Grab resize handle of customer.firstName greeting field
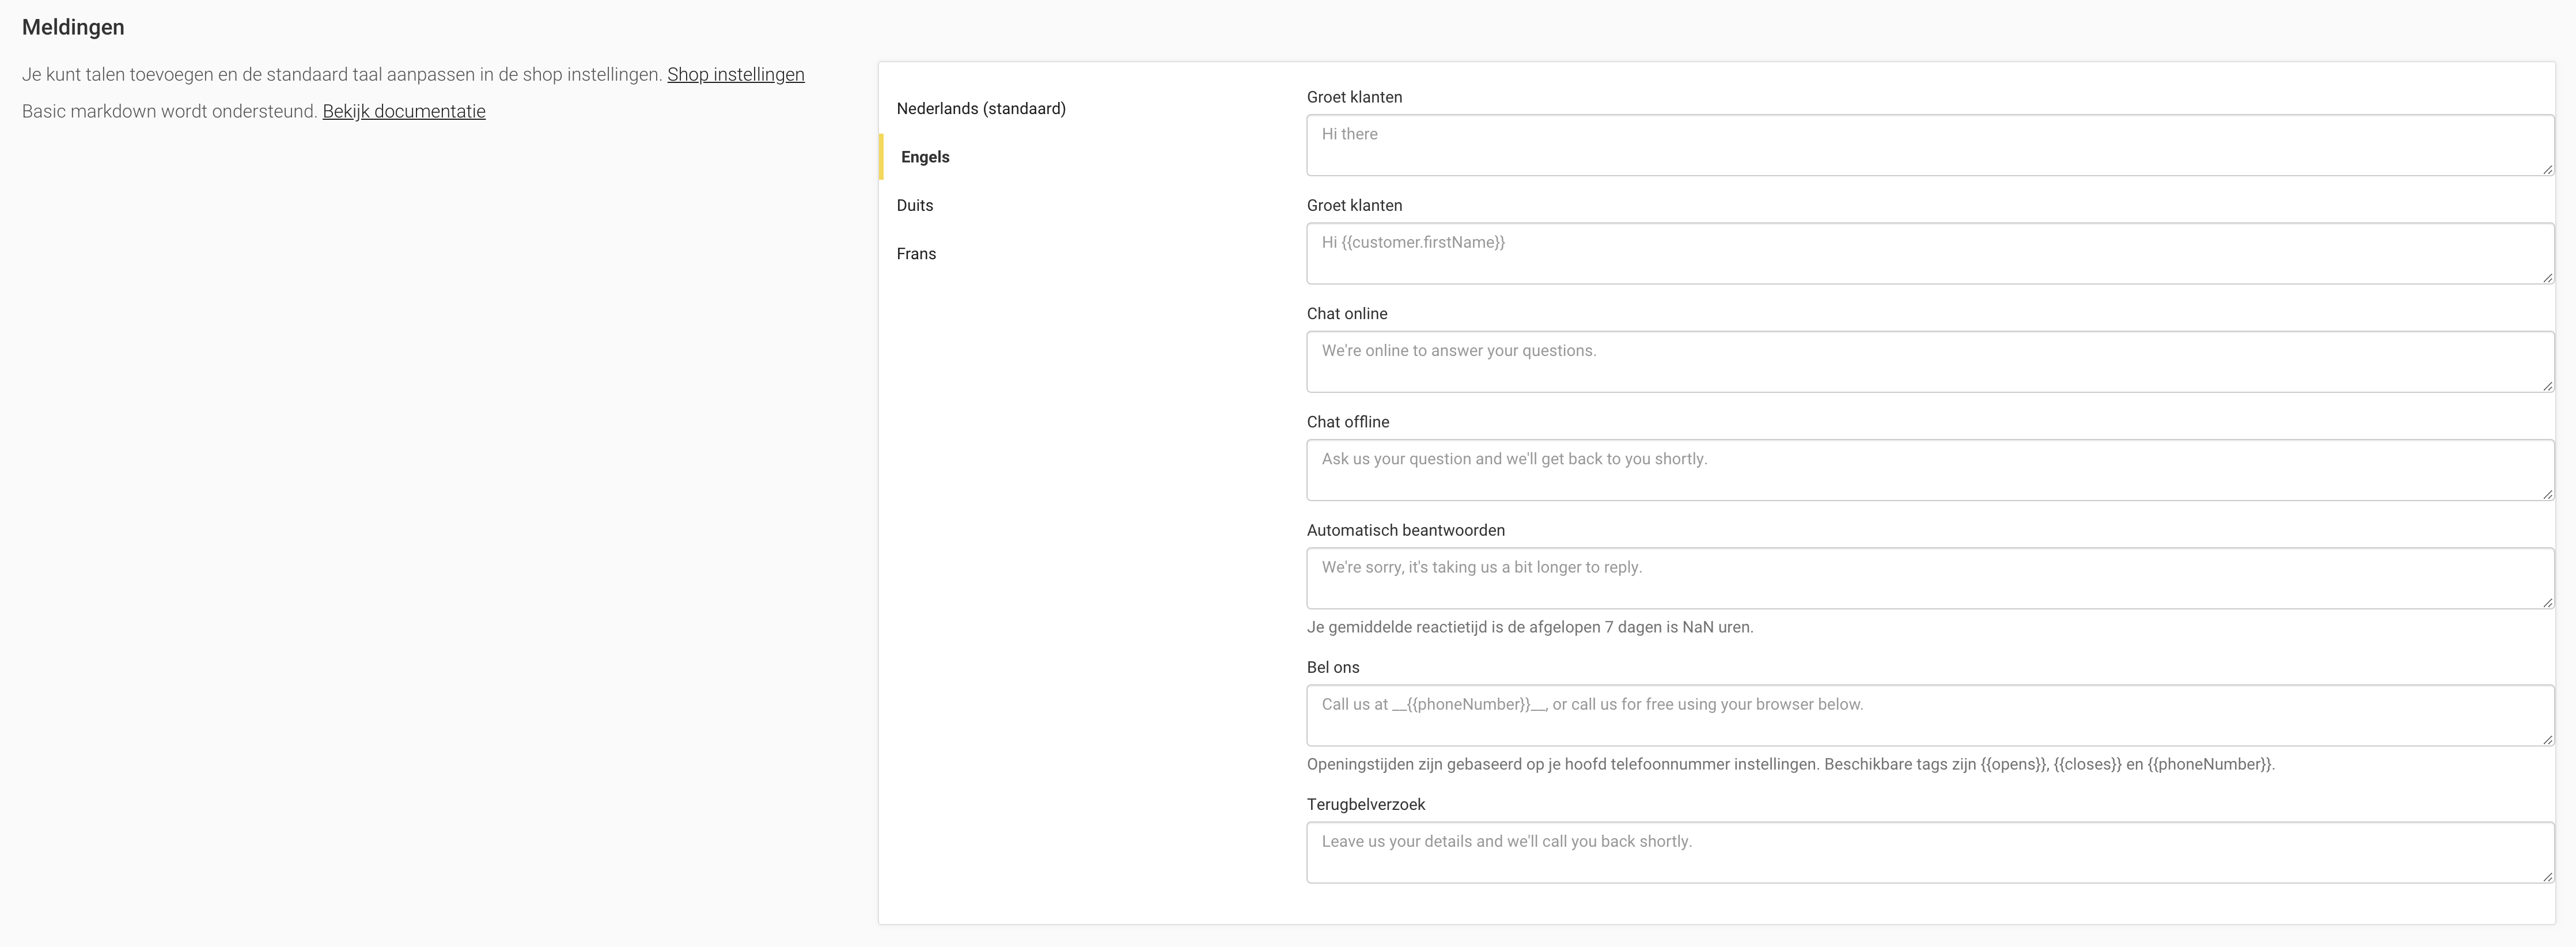The width and height of the screenshot is (2576, 947). (2547, 277)
